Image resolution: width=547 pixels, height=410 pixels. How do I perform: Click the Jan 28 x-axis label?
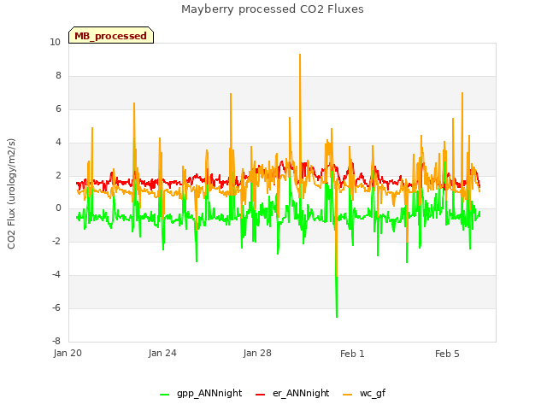tap(257, 353)
